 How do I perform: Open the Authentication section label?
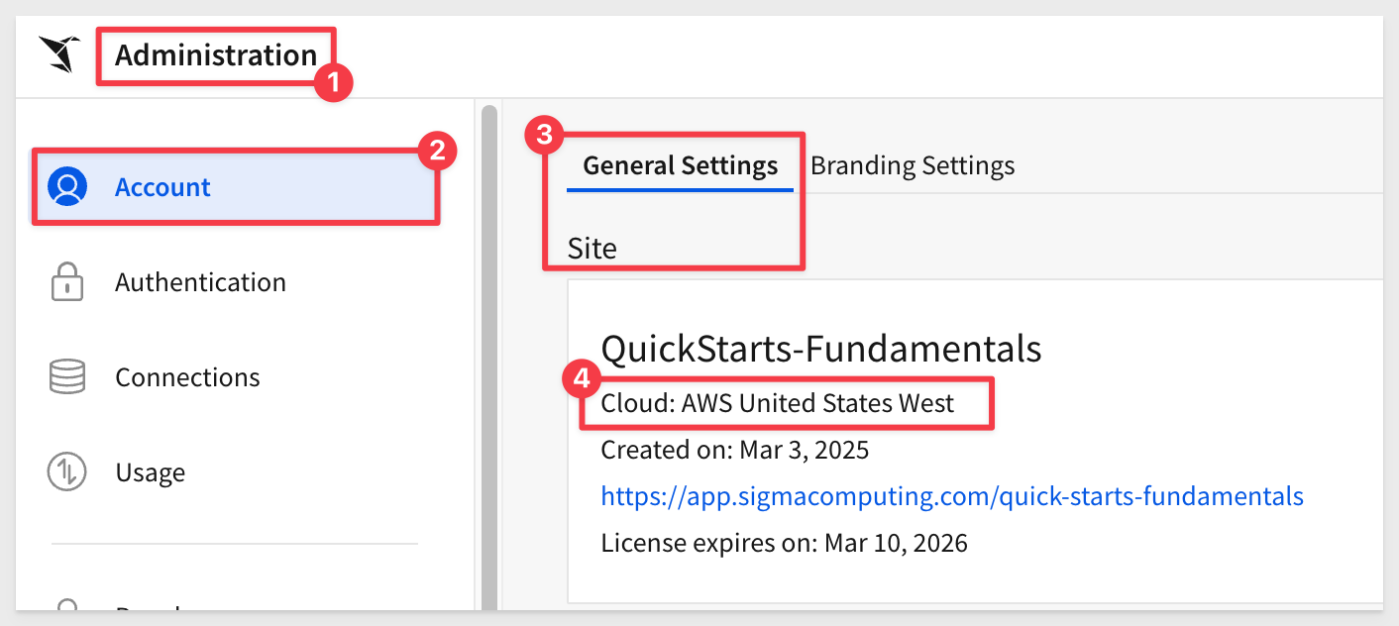pyautogui.click(x=200, y=282)
